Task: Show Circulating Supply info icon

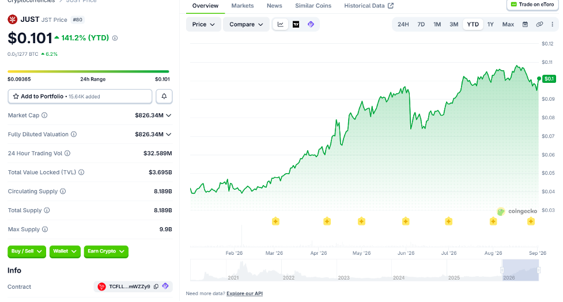Action: tap(63, 192)
